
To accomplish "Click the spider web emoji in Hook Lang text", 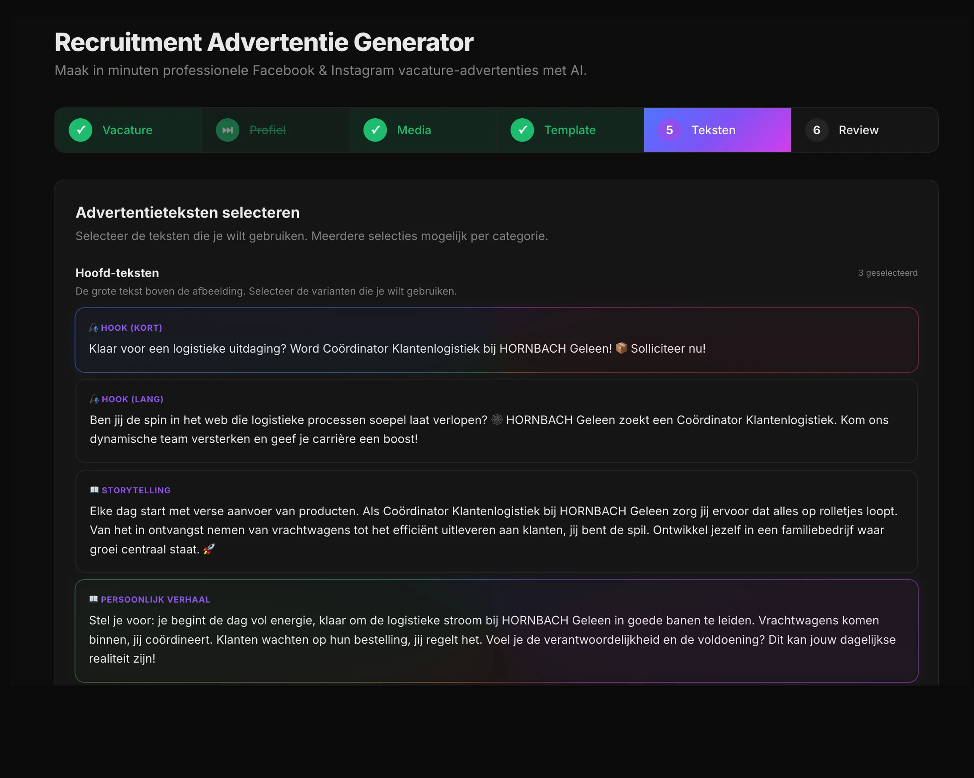I will [x=497, y=420].
